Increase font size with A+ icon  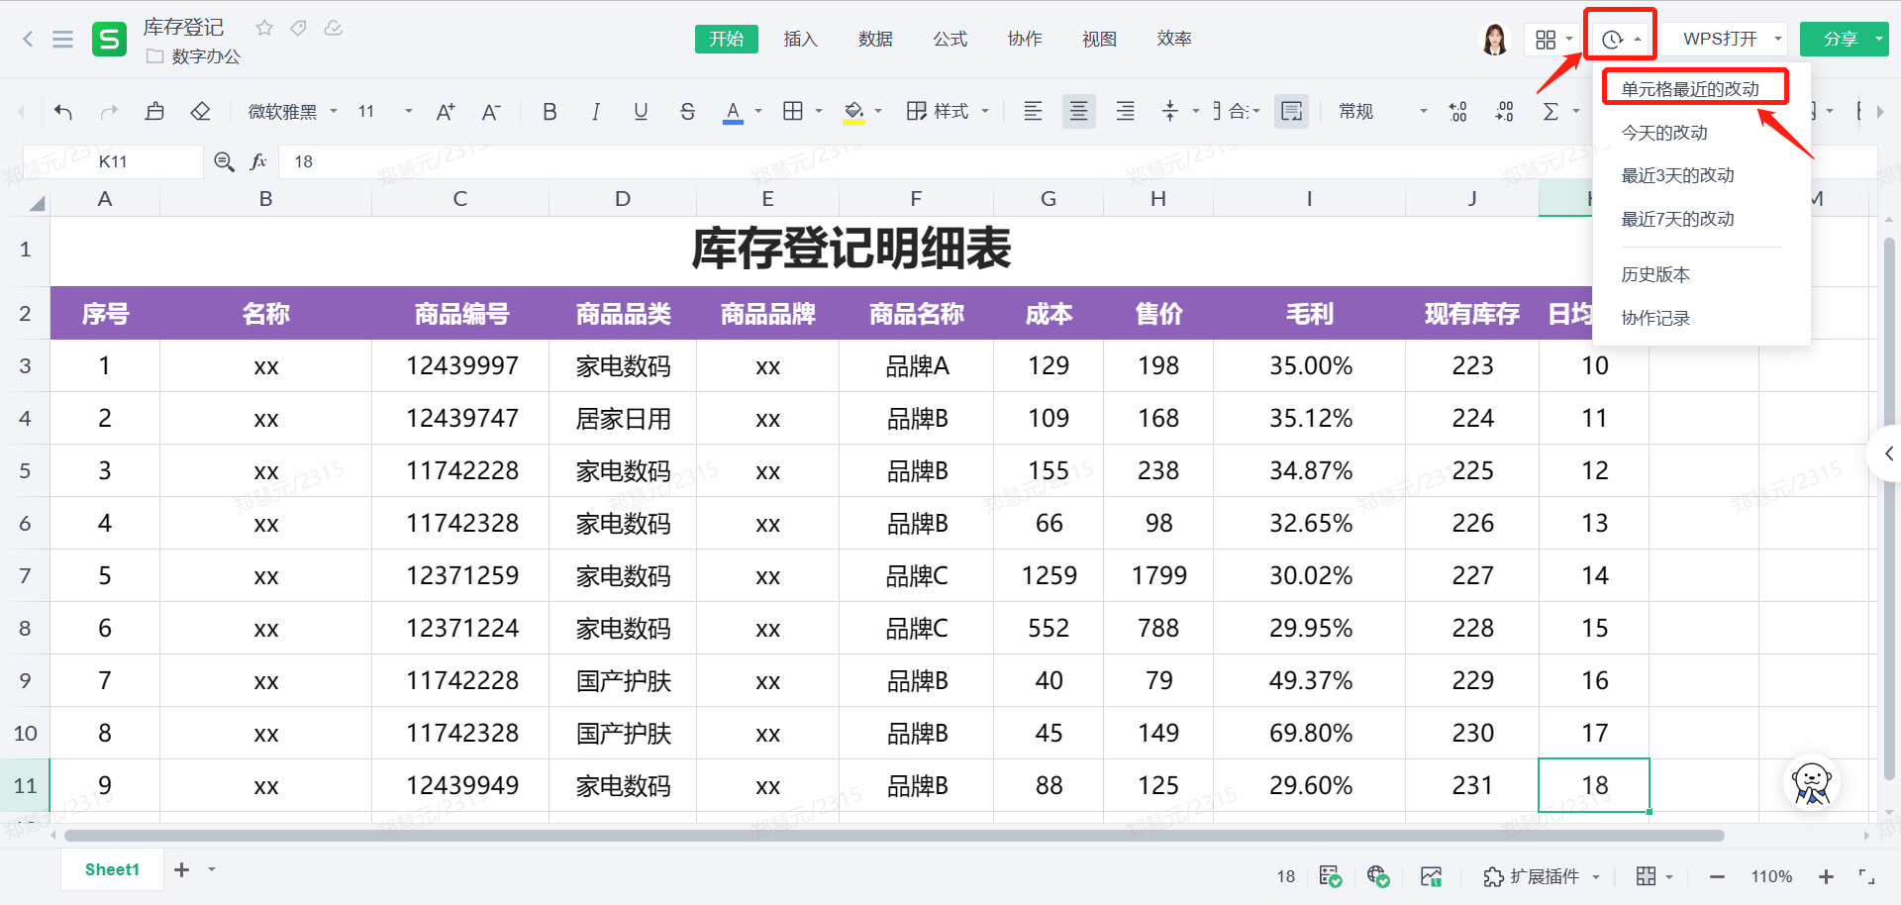(x=446, y=112)
